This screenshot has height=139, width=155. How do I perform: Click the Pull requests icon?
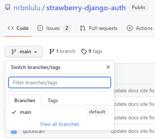[x=83, y=28]
